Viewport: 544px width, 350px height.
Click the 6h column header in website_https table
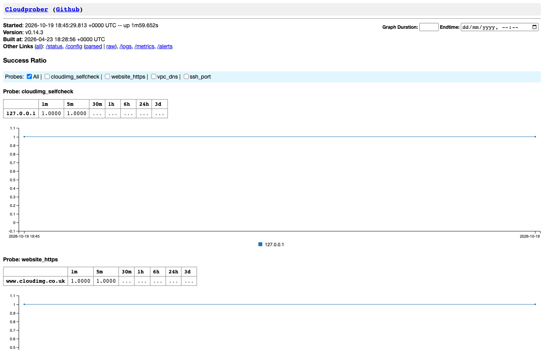[158, 272]
